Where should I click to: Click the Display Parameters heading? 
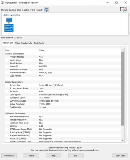click(14, 82)
